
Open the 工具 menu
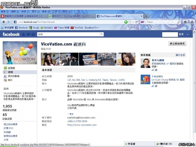coord(57,12)
